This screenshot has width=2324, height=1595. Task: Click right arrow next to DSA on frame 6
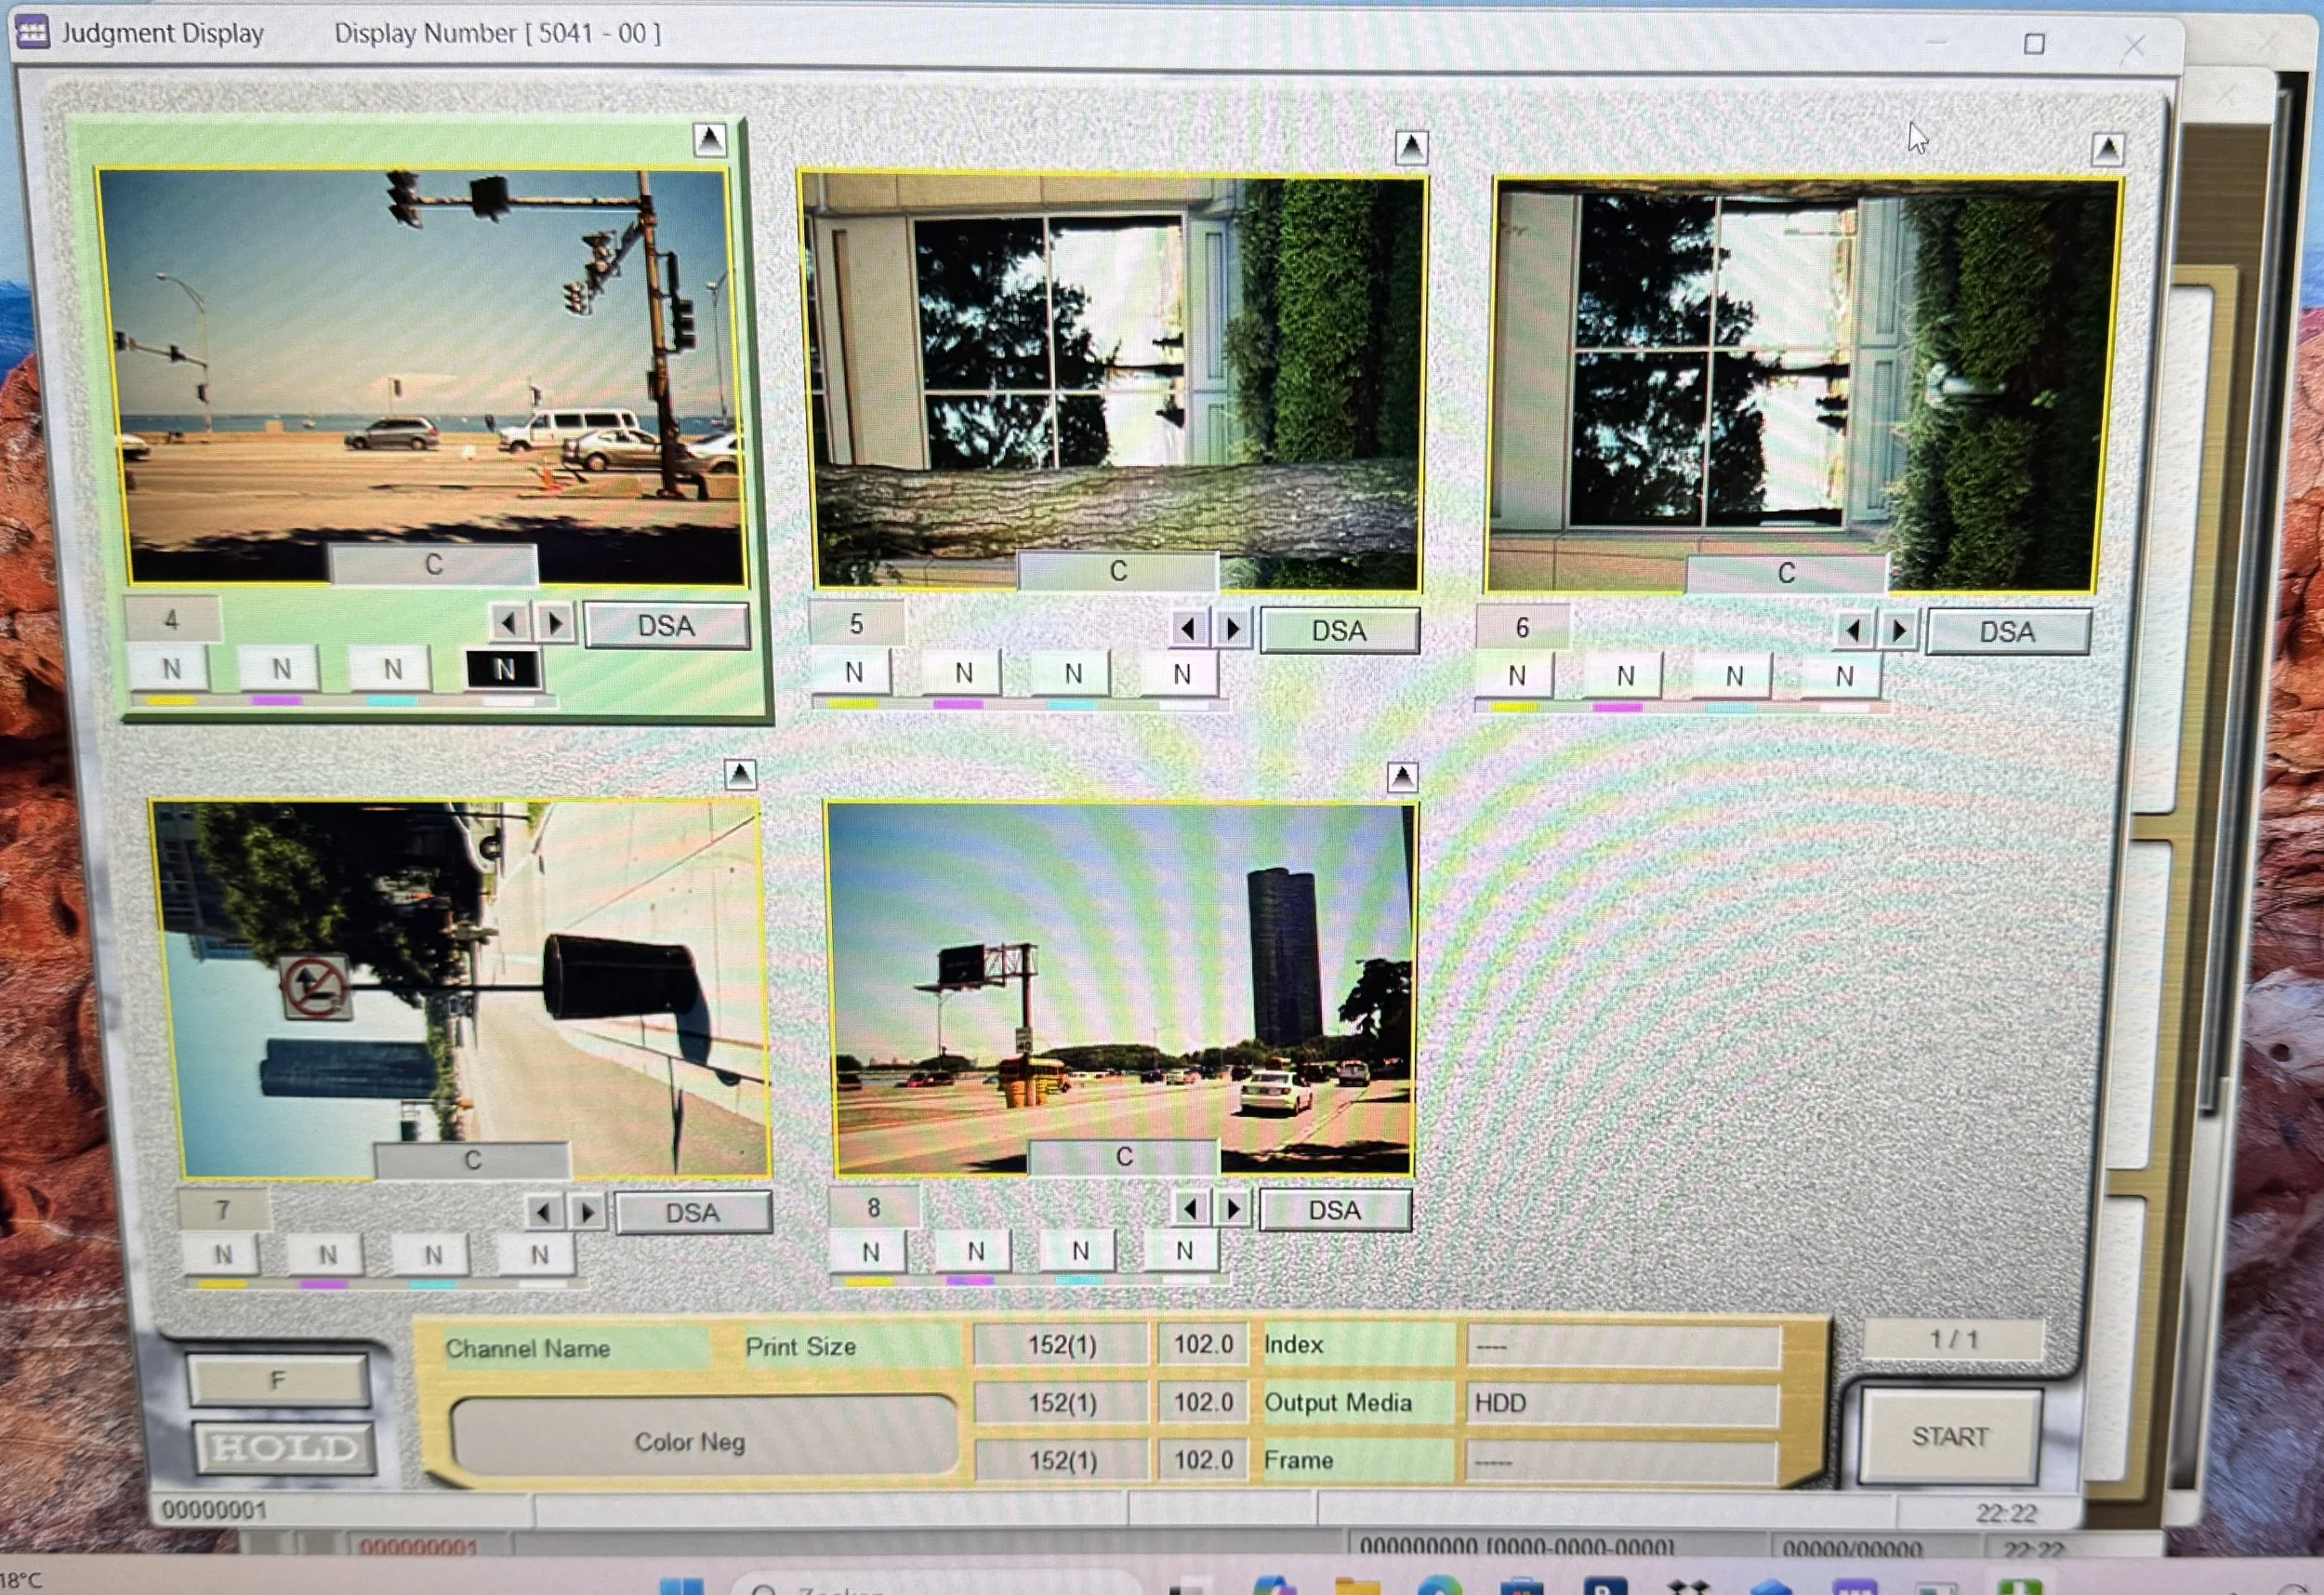click(x=1899, y=631)
